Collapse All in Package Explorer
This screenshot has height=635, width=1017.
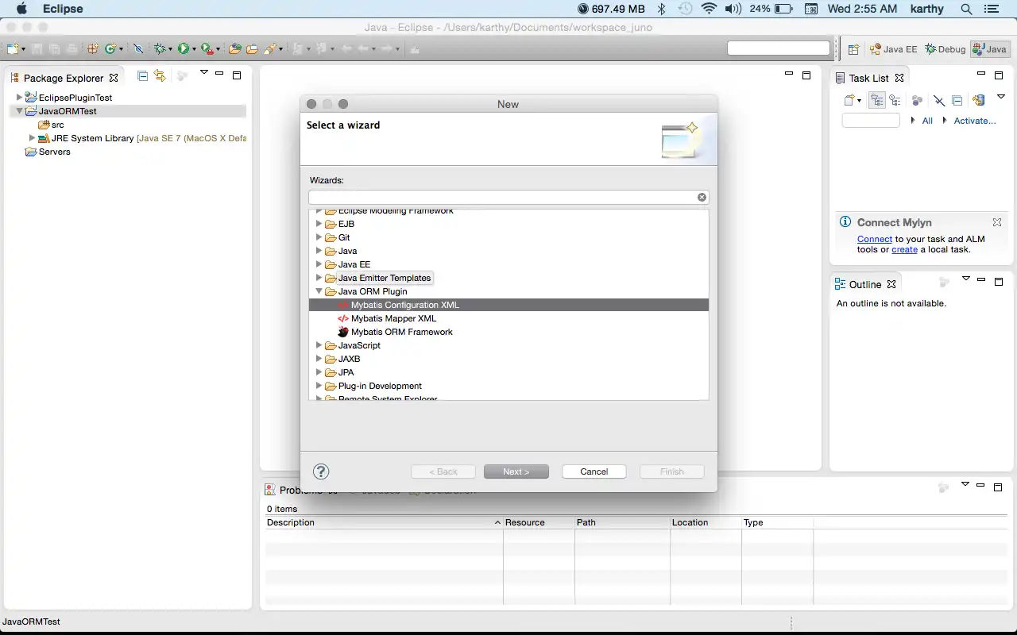[143, 76]
